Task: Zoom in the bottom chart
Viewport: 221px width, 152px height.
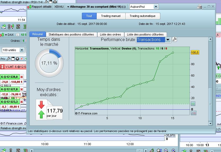Action: pyautogui.click(x=174, y=150)
